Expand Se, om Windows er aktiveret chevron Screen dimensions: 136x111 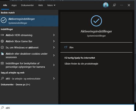[54, 47]
